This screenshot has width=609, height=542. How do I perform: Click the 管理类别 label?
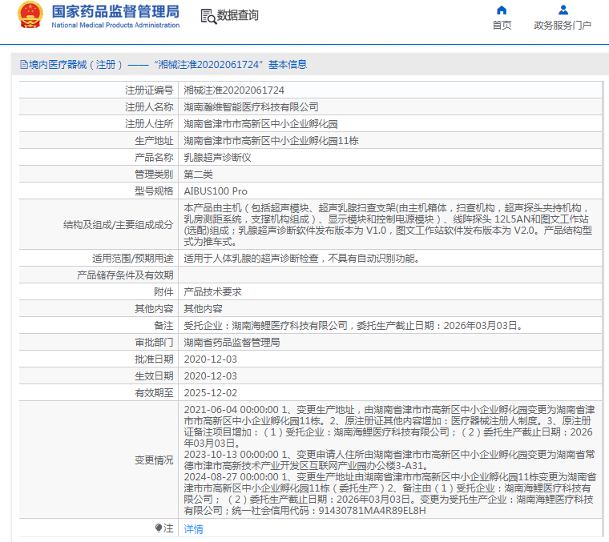(x=154, y=175)
